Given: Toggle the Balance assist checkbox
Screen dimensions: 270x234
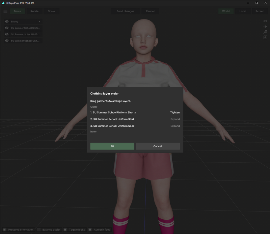Looking at the screenshot, I should pyautogui.click(x=39, y=229).
